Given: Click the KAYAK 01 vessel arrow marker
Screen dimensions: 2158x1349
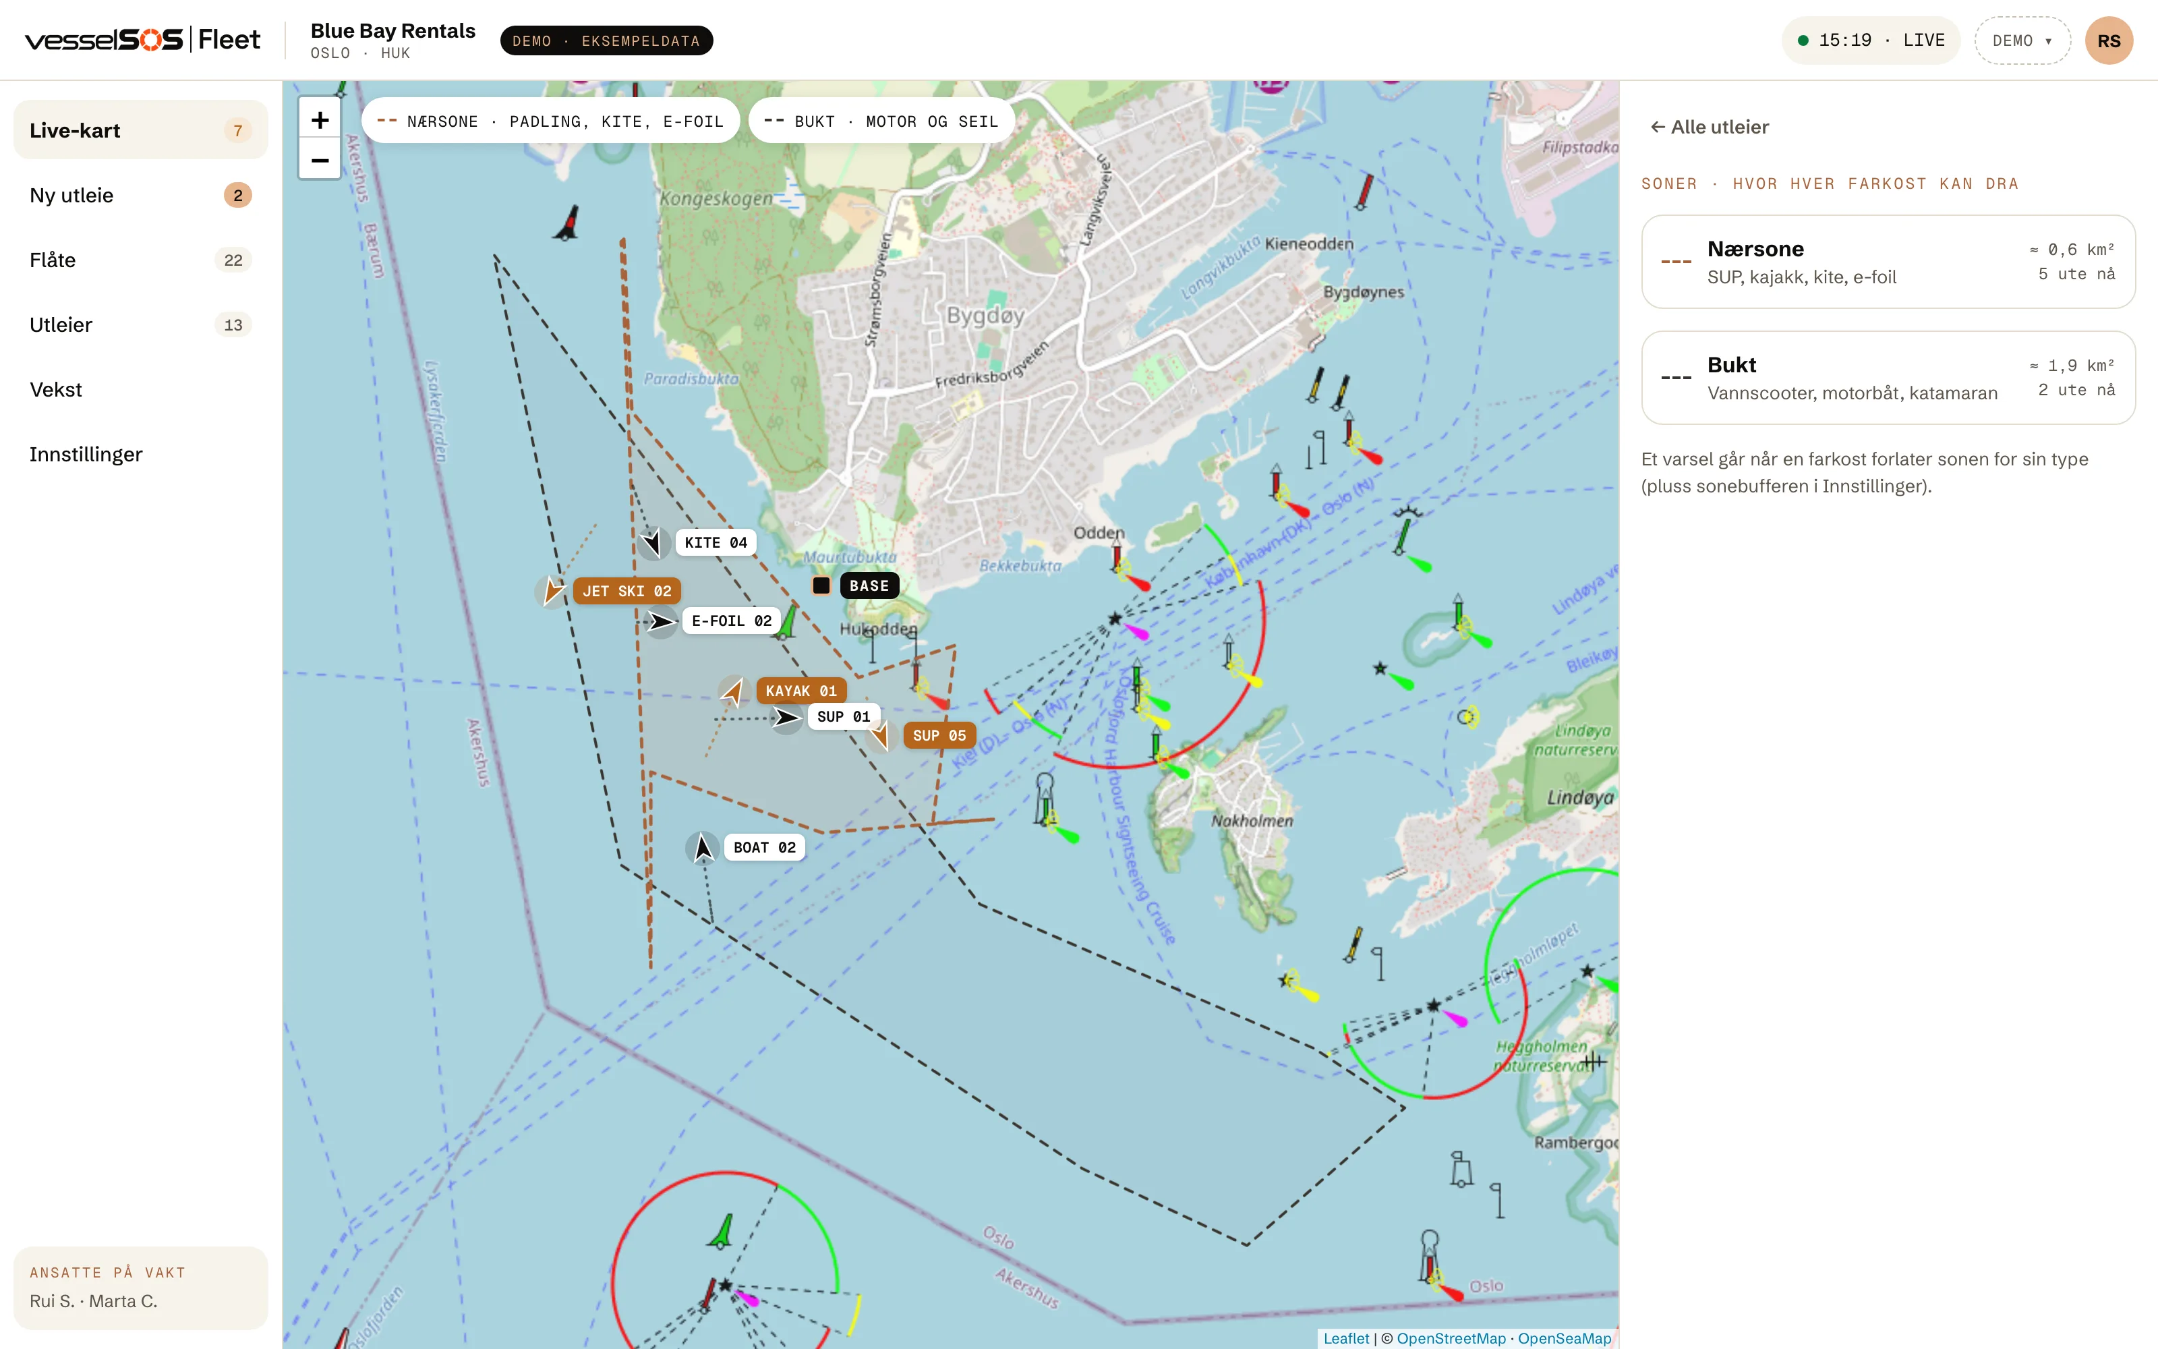Looking at the screenshot, I should [x=734, y=691].
